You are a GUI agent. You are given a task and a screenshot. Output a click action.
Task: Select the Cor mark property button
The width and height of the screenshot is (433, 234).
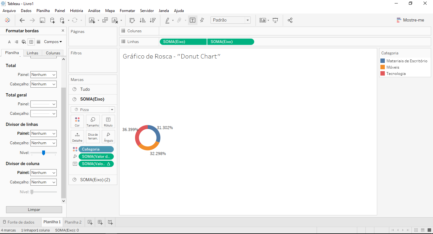click(x=77, y=121)
